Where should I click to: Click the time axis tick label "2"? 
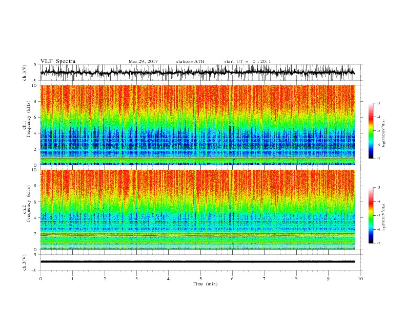[105, 279]
